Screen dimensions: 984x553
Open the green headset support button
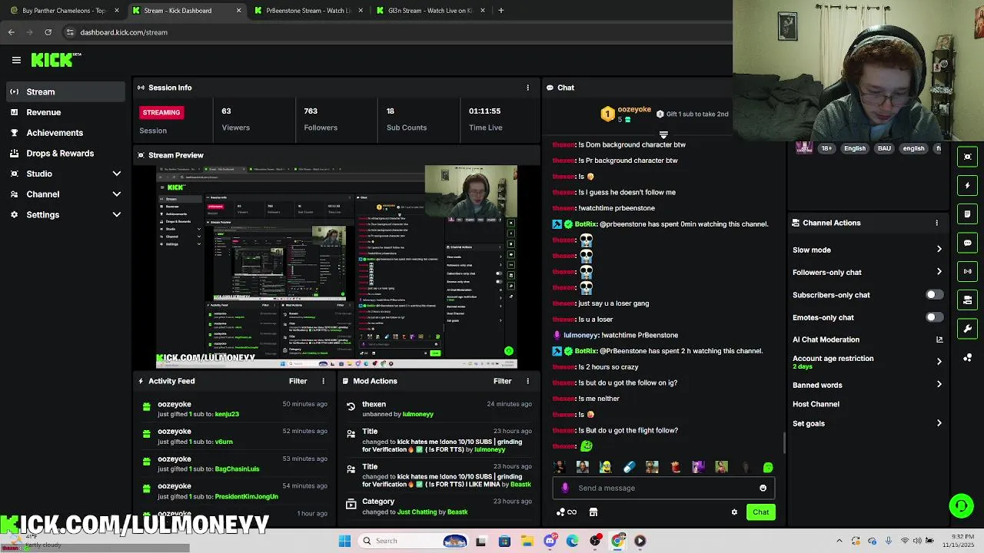[x=961, y=505]
